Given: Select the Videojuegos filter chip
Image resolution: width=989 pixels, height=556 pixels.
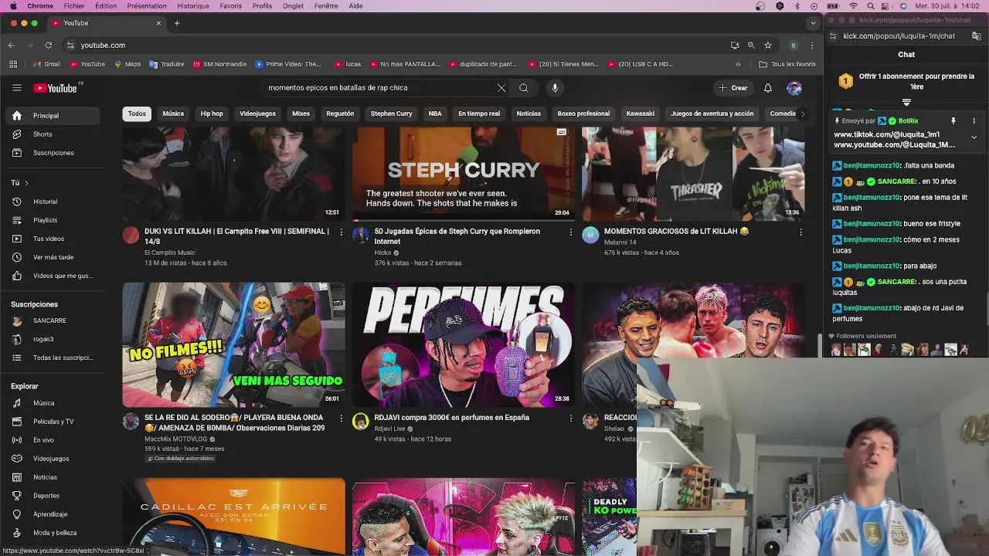Looking at the screenshot, I should 257,114.
